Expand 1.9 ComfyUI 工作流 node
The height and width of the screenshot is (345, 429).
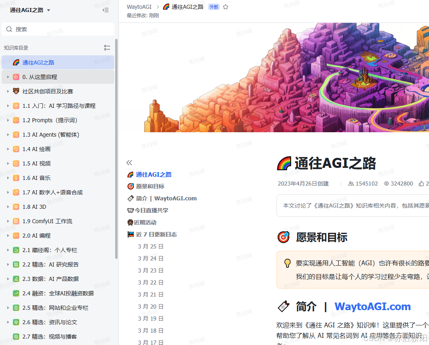[x=8, y=221]
